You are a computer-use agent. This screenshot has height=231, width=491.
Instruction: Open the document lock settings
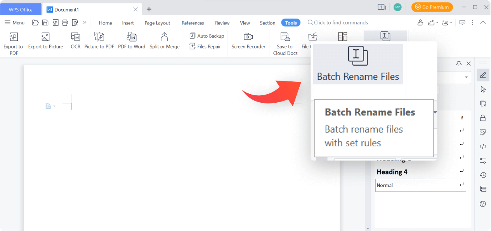pyautogui.click(x=483, y=117)
